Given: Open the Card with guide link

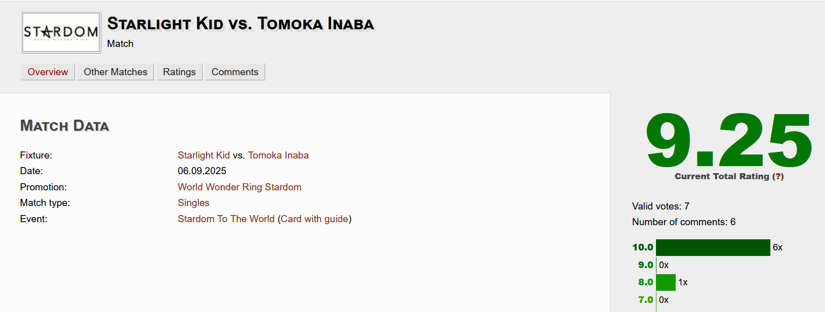Looking at the screenshot, I should click(314, 219).
